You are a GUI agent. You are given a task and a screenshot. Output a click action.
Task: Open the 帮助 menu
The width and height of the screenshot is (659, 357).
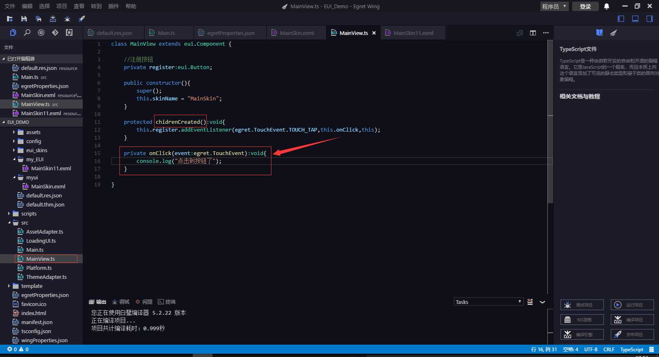[x=131, y=6]
